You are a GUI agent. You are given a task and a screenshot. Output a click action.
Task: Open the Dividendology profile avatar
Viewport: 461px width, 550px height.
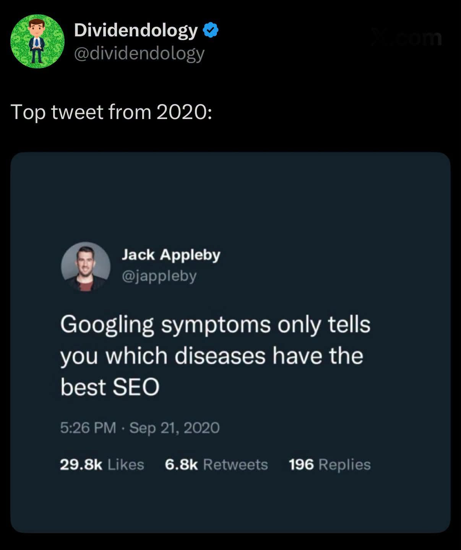(37, 41)
